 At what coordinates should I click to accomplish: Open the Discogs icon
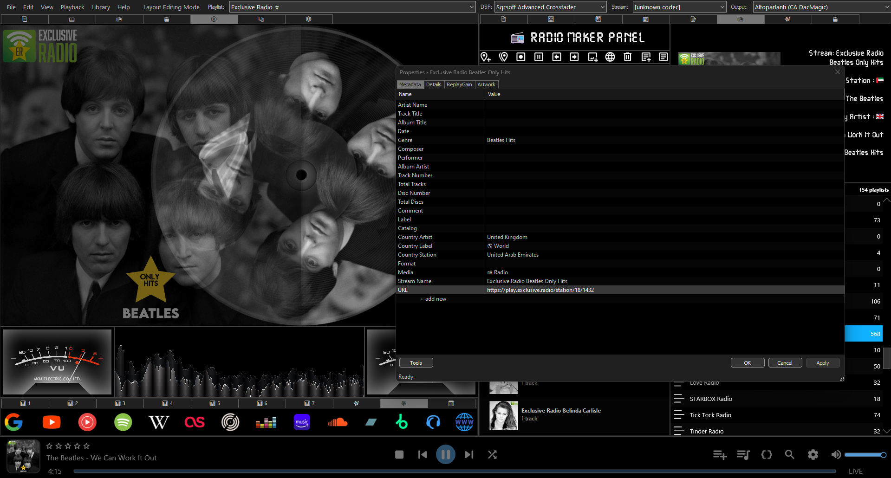click(230, 422)
